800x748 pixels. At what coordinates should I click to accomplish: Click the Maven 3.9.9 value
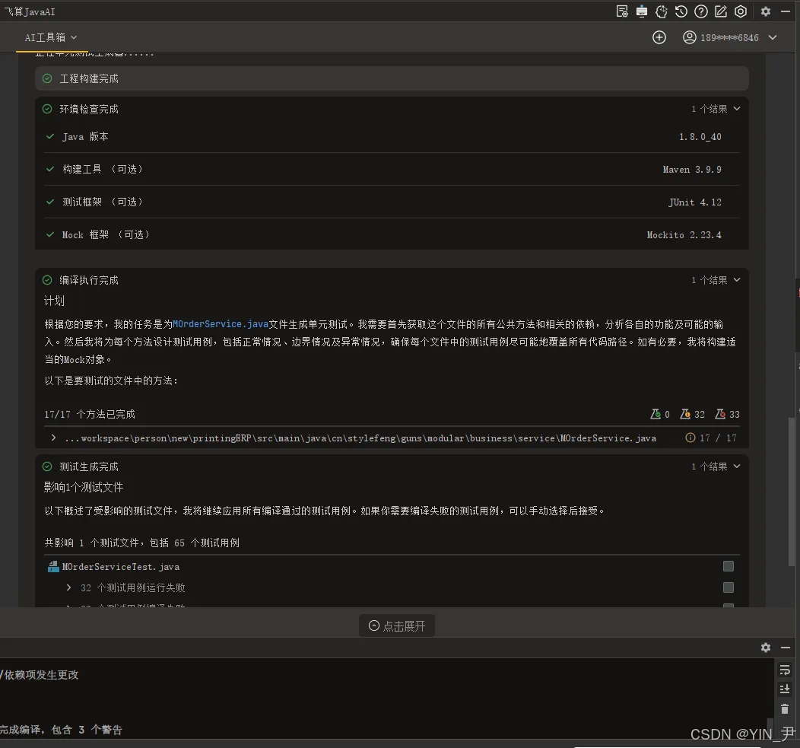pos(692,170)
